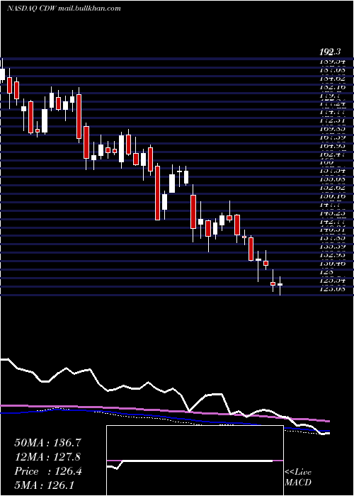Screen dimensions: 354x496
Task: Click the Price : 126.4 readout
Action: click(48, 471)
